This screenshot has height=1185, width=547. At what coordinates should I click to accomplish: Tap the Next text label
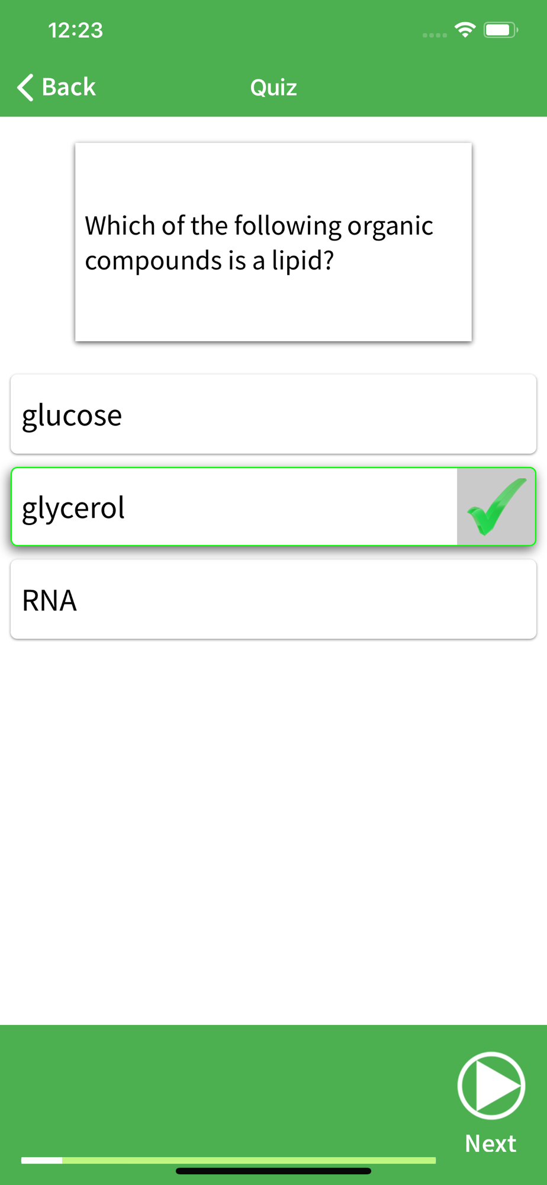[490, 1143]
